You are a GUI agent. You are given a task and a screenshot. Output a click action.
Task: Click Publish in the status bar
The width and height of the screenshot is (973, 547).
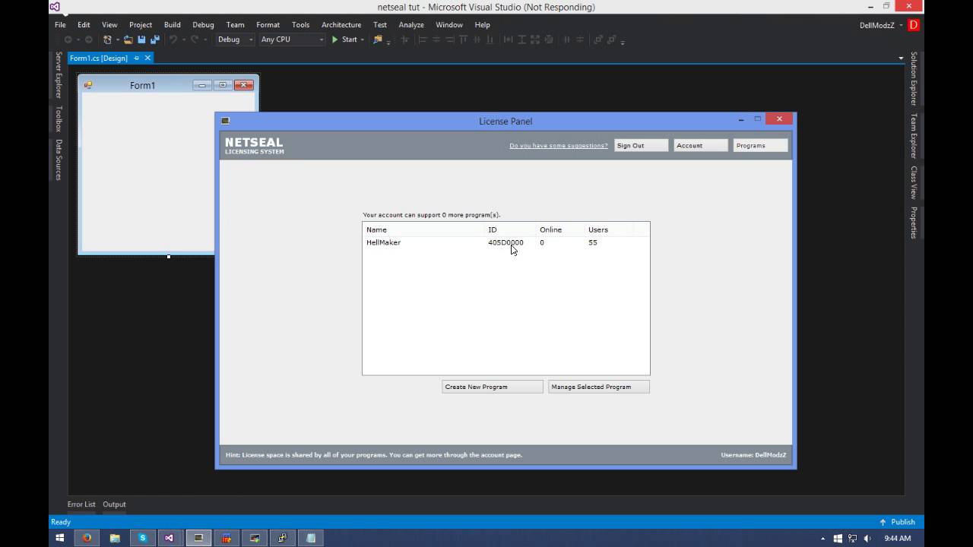tap(897, 522)
